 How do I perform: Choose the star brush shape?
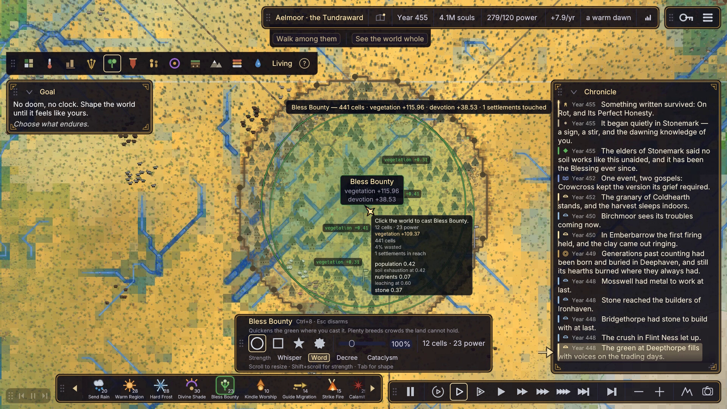click(299, 343)
